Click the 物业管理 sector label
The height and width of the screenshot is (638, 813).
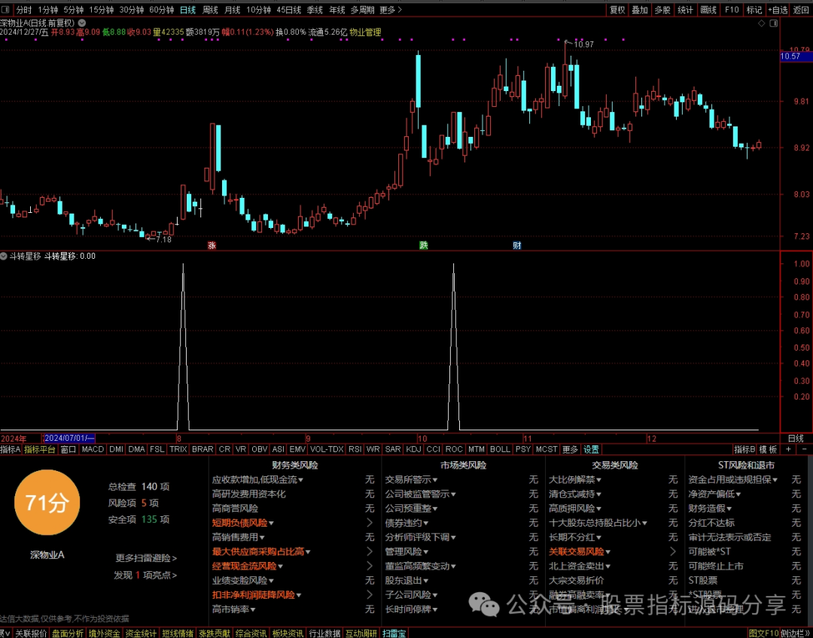coord(365,32)
